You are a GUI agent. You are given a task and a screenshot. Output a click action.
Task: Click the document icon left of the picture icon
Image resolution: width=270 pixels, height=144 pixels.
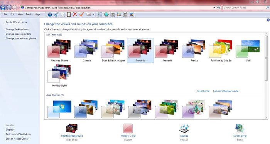coord(125,14)
